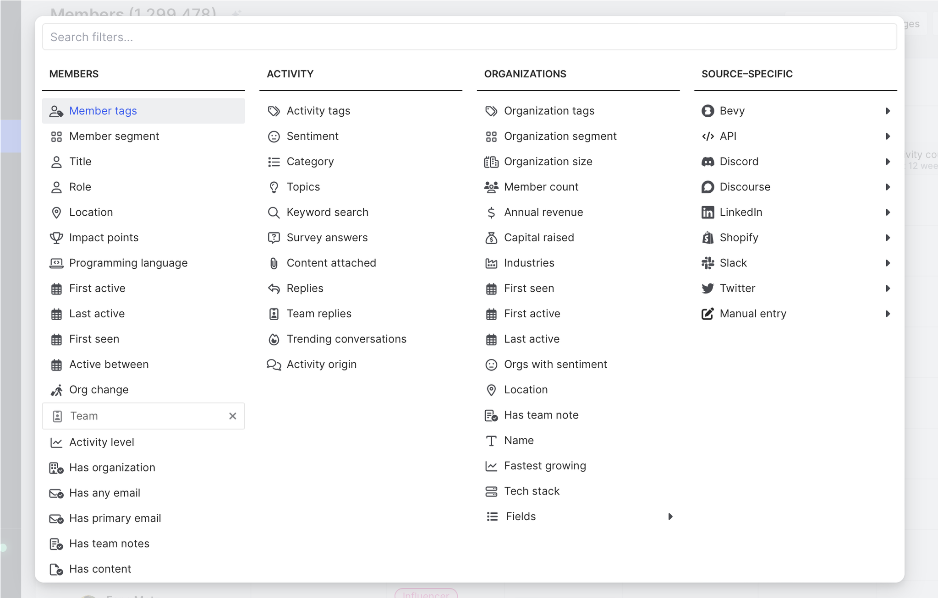
Task: Select Has primary email filter
Action: [115, 518]
